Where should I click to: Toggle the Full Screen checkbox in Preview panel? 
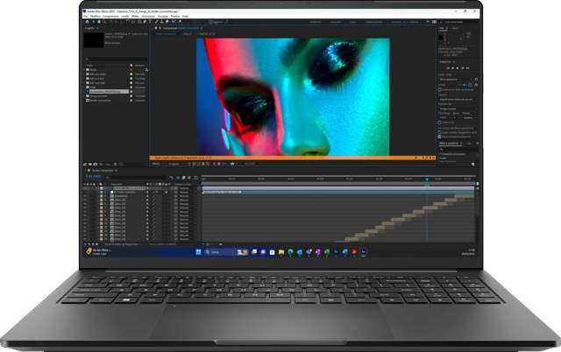click(439, 123)
